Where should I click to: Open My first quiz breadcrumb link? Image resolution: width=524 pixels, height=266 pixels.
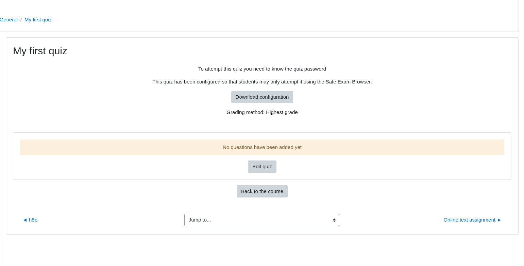coord(38,20)
